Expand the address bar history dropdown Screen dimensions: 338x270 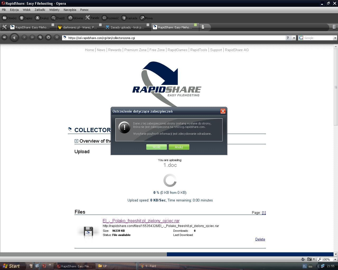tap(294, 38)
